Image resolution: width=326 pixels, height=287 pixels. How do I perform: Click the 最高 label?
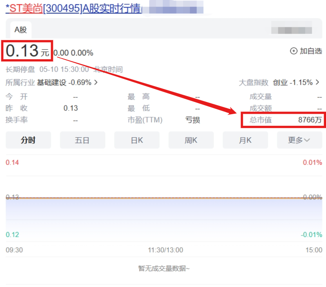[x=139, y=97]
